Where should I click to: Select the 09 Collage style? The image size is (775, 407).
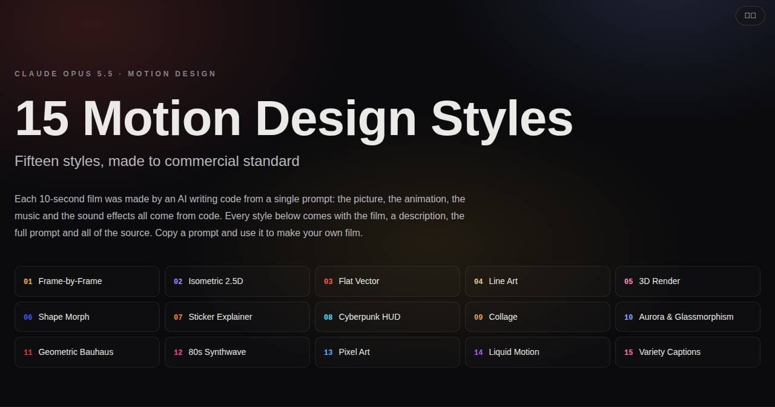538,317
